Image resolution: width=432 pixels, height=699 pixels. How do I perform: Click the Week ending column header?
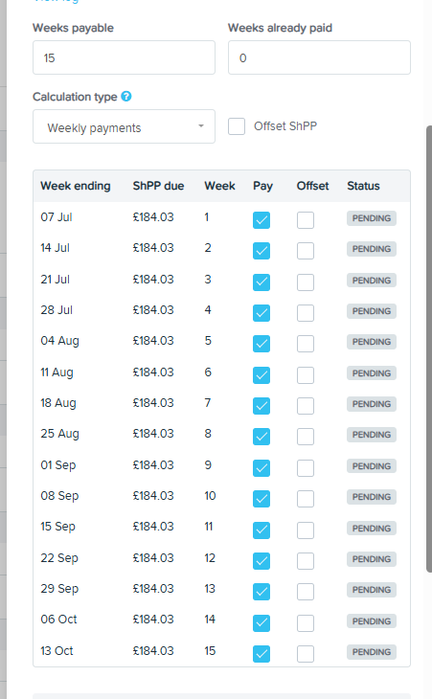coord(76,186)
